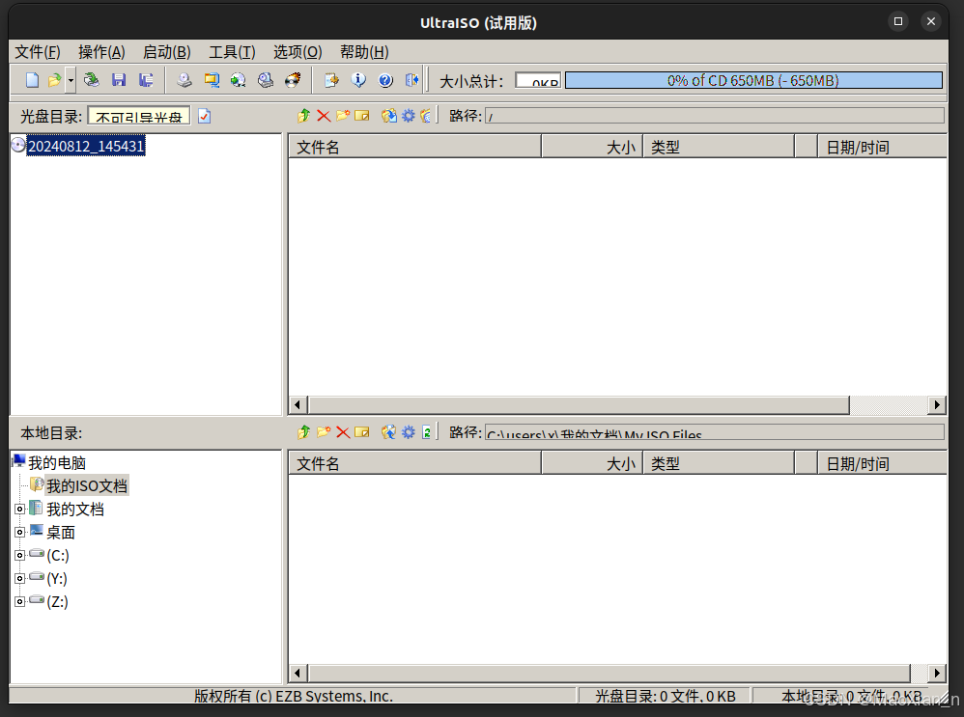Click the Burn disc flame icon
This screenshot has width=964, height=717.
pyautogui.click(x=293, y=80)
